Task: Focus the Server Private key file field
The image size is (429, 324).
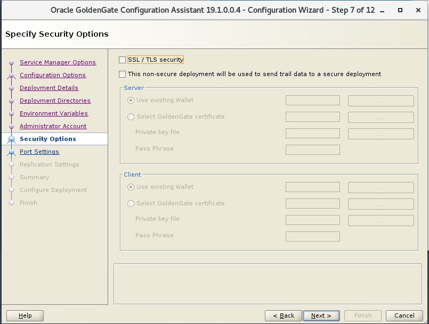Action: pos(313,134)
